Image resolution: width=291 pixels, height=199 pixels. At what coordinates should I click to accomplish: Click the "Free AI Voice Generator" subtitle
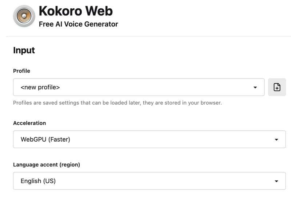(x=78, y=24)
